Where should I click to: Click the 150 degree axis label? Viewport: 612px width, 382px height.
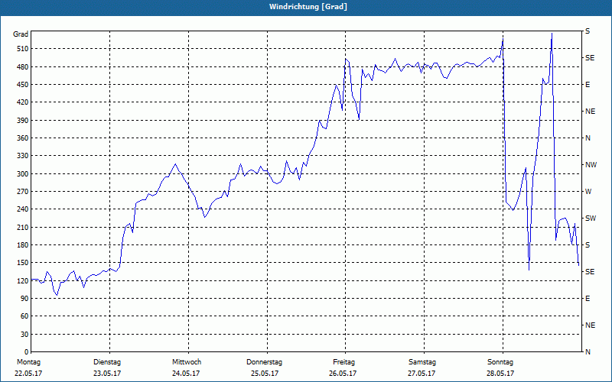point(23,263)
